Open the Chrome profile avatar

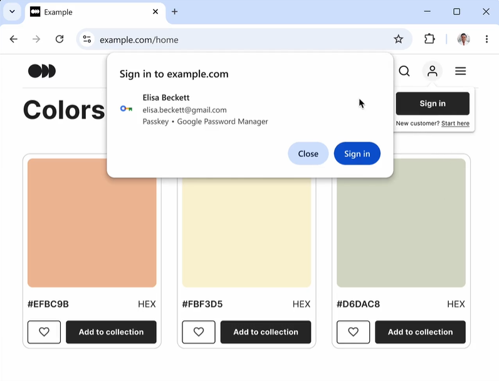(x=463, y=39)
